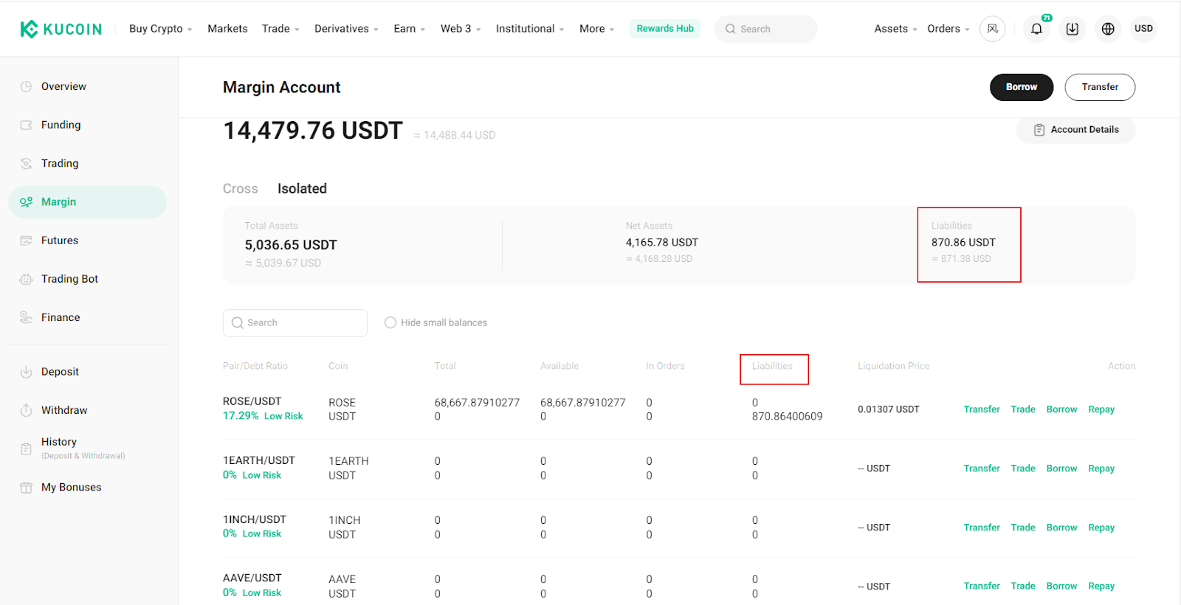Click the AAVE/USDT pair name
The height and width of the screenshot is (605, 1181).
pos(252,578)
